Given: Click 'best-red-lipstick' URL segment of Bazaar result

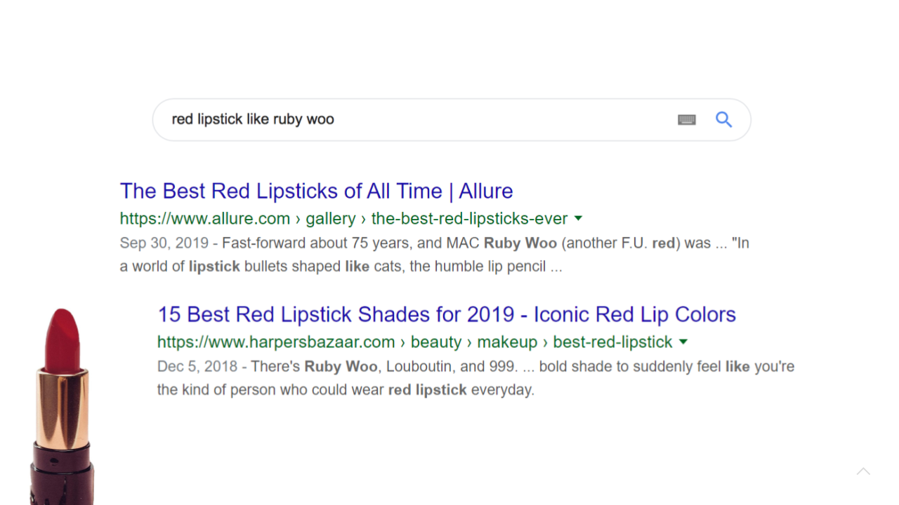Looking at the screenshot, I should (x=612, y=342).
